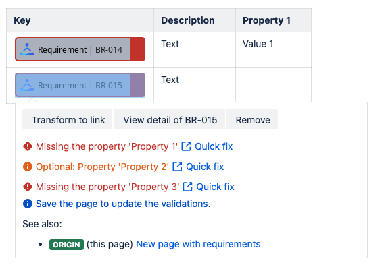Click the requirement icon in the BR-014 badge

click(x=27, y=49)
